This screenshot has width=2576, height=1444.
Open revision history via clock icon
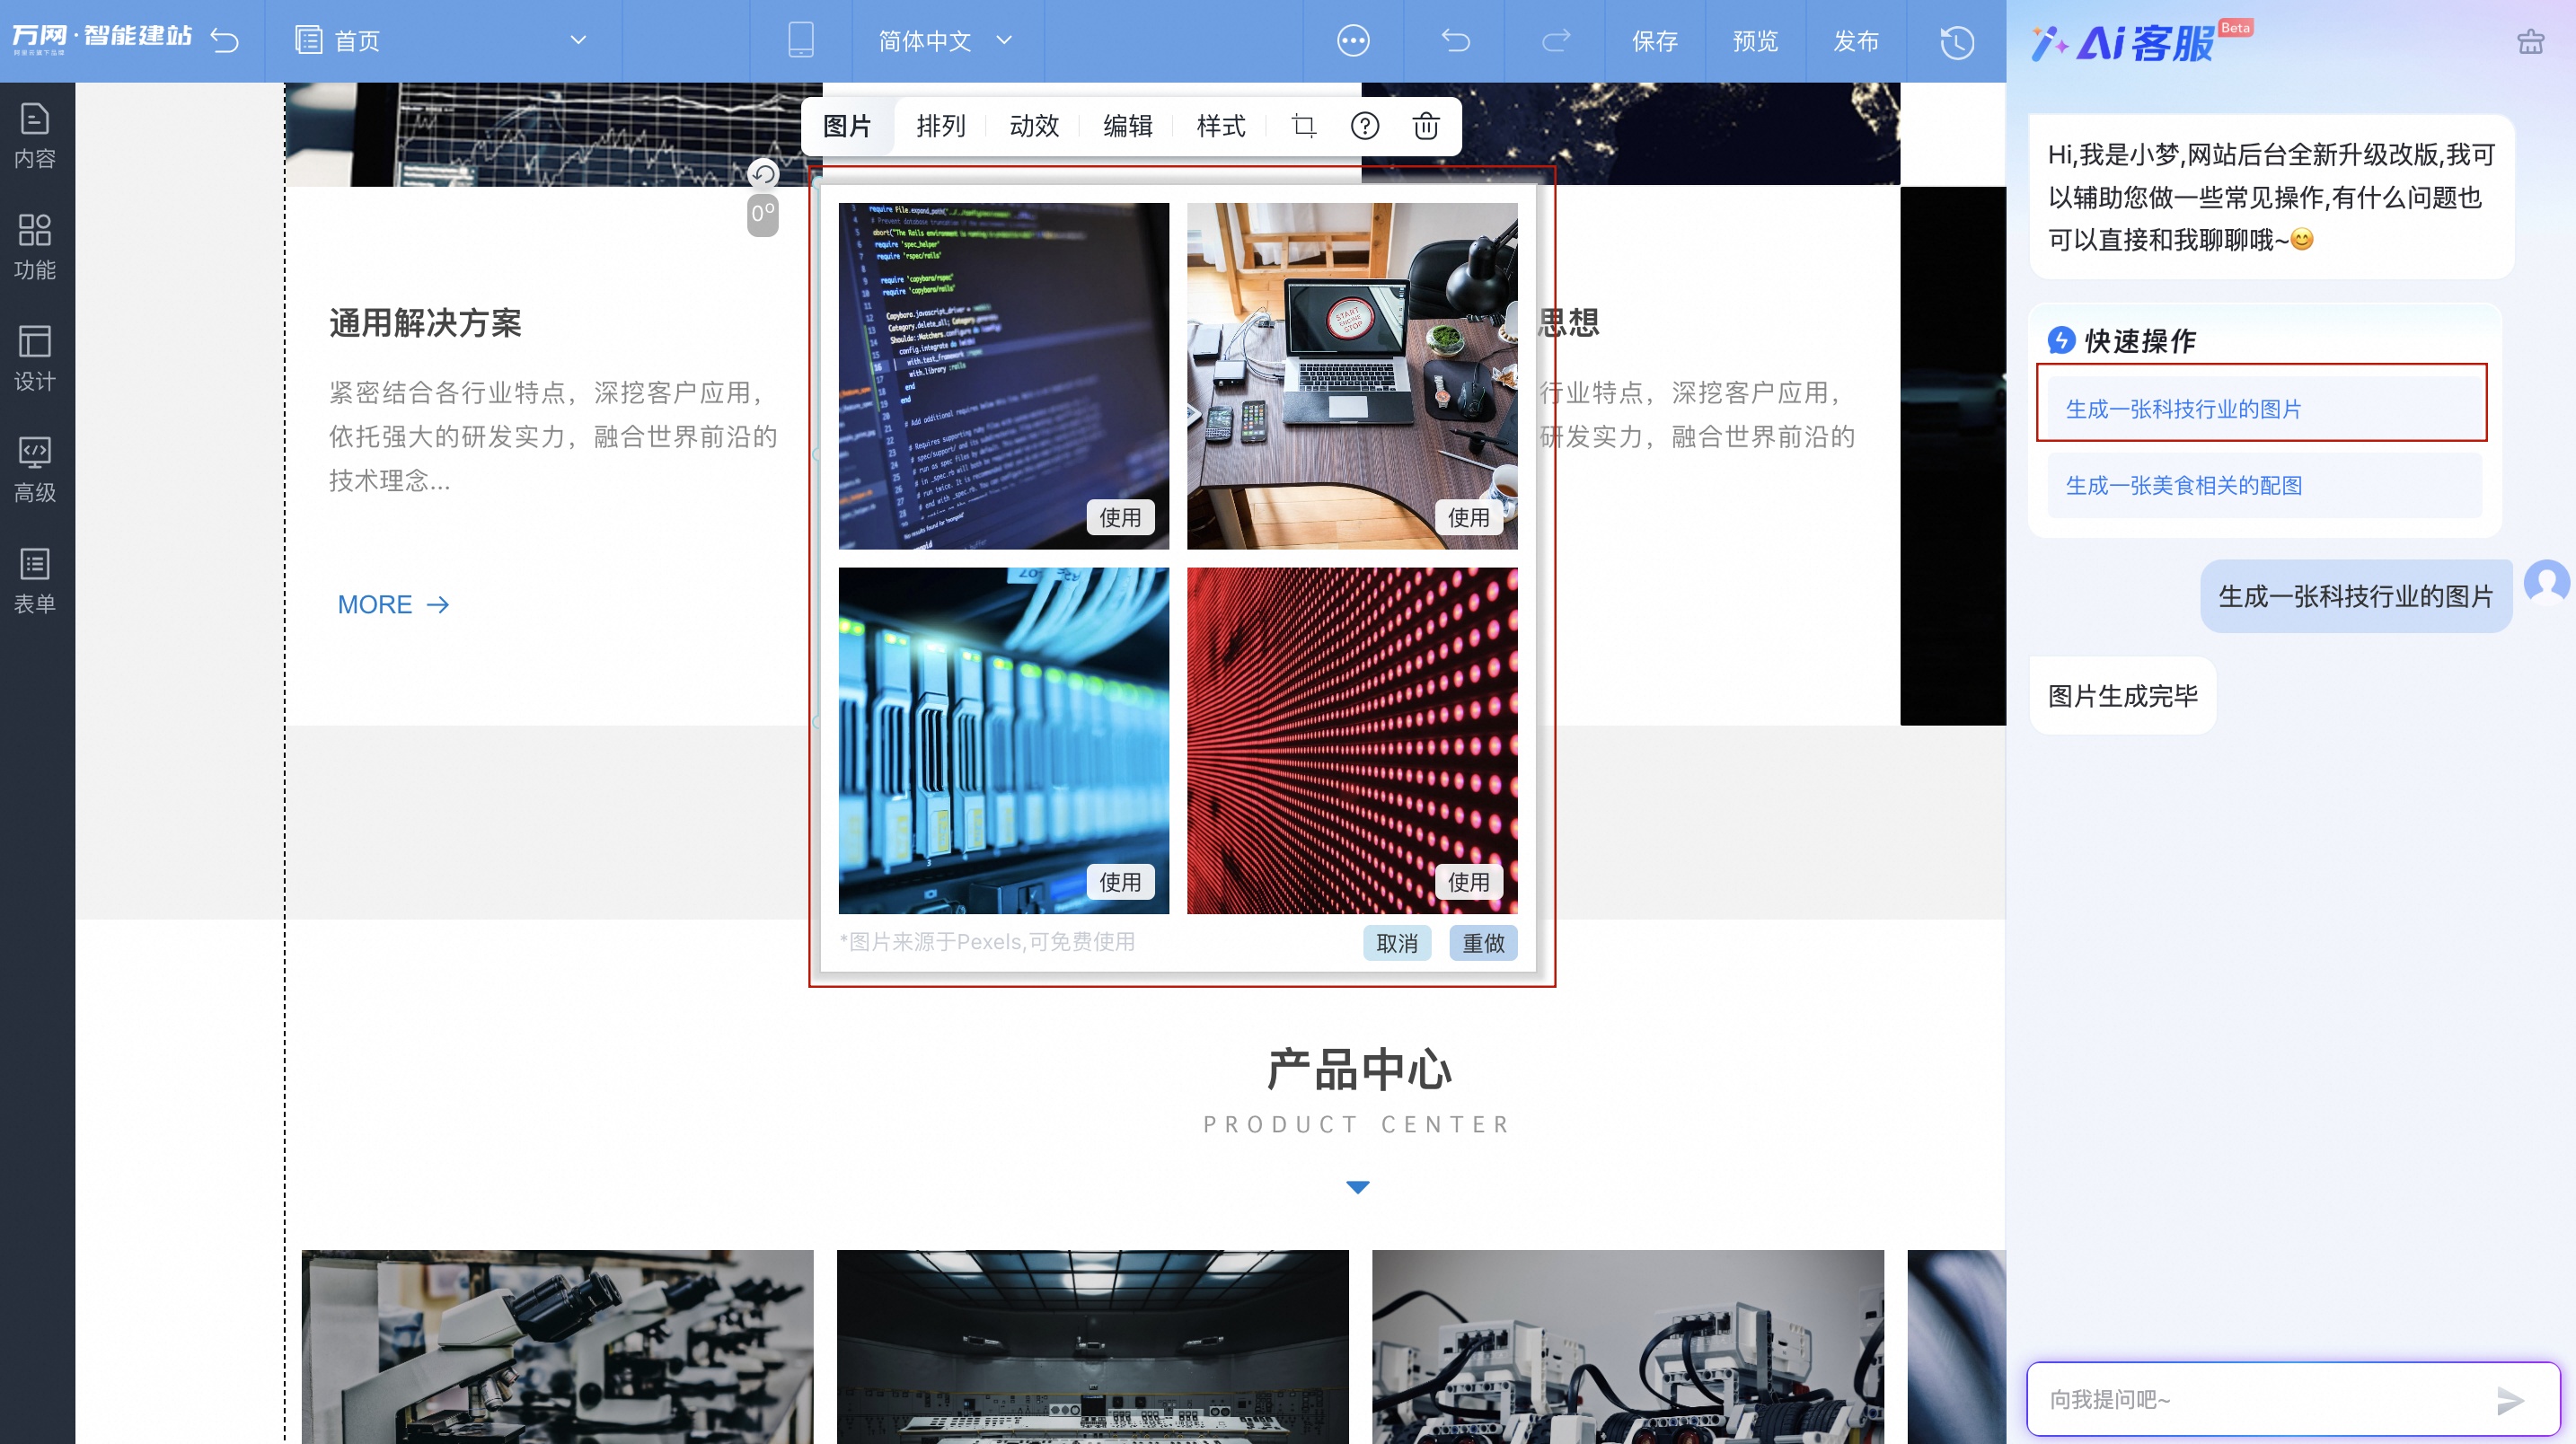[x=1956, y=41]
